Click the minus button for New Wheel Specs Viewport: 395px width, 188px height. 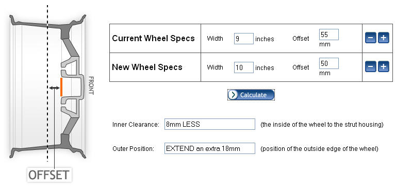(x=371, y=66)
